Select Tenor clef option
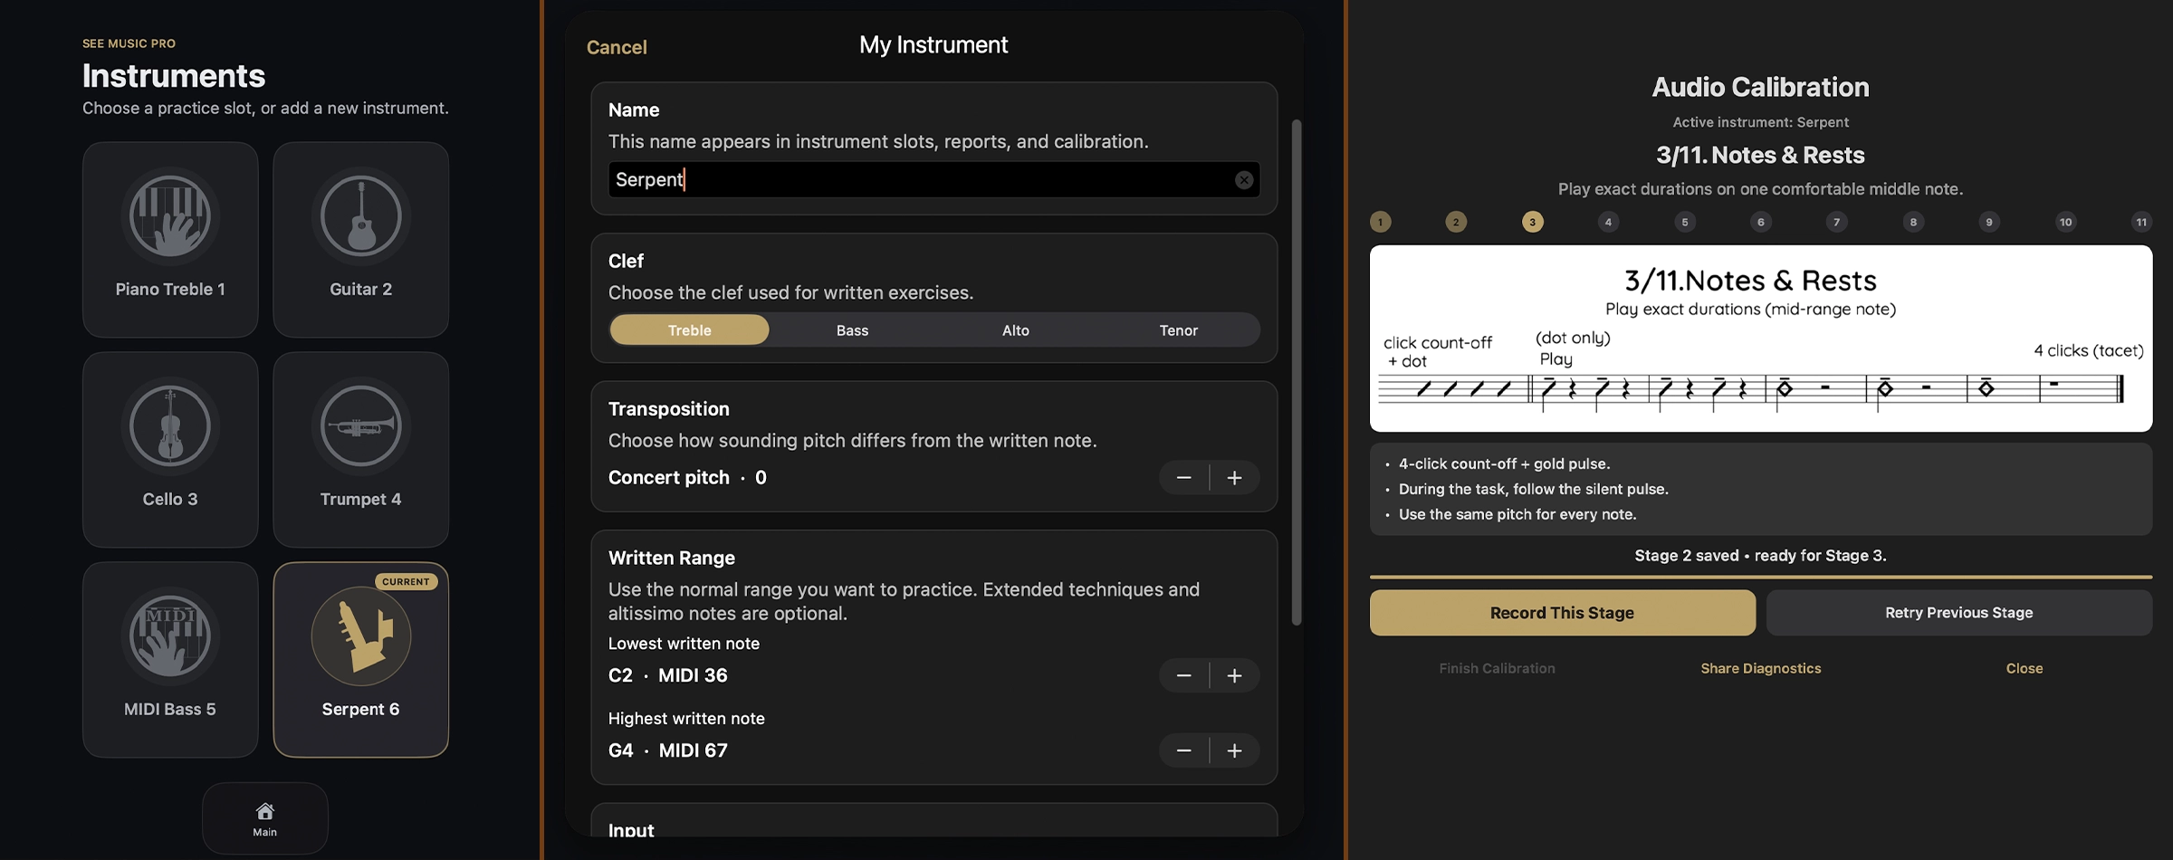Viewport: 2173px width, 860px height. pos(1178,330)
